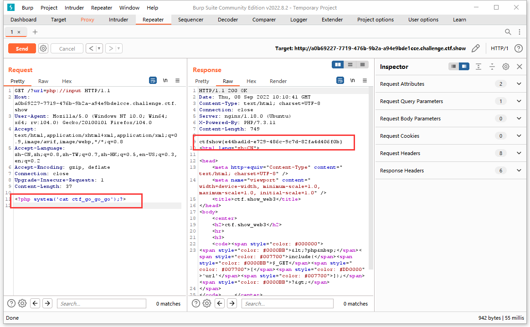Click the Burp Suite logo icon
Viewport: 530px width, 327px height.
pos(11,7)
